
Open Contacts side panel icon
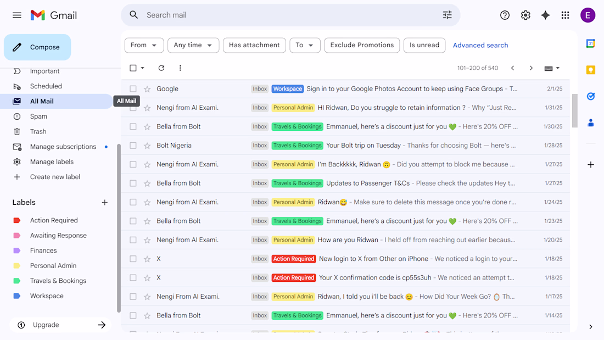590,123
